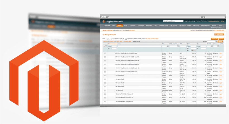Image resolution: width=229 pixels, height=124 pixels.
Task: Click the Name column header
Action: click(119, 44)
